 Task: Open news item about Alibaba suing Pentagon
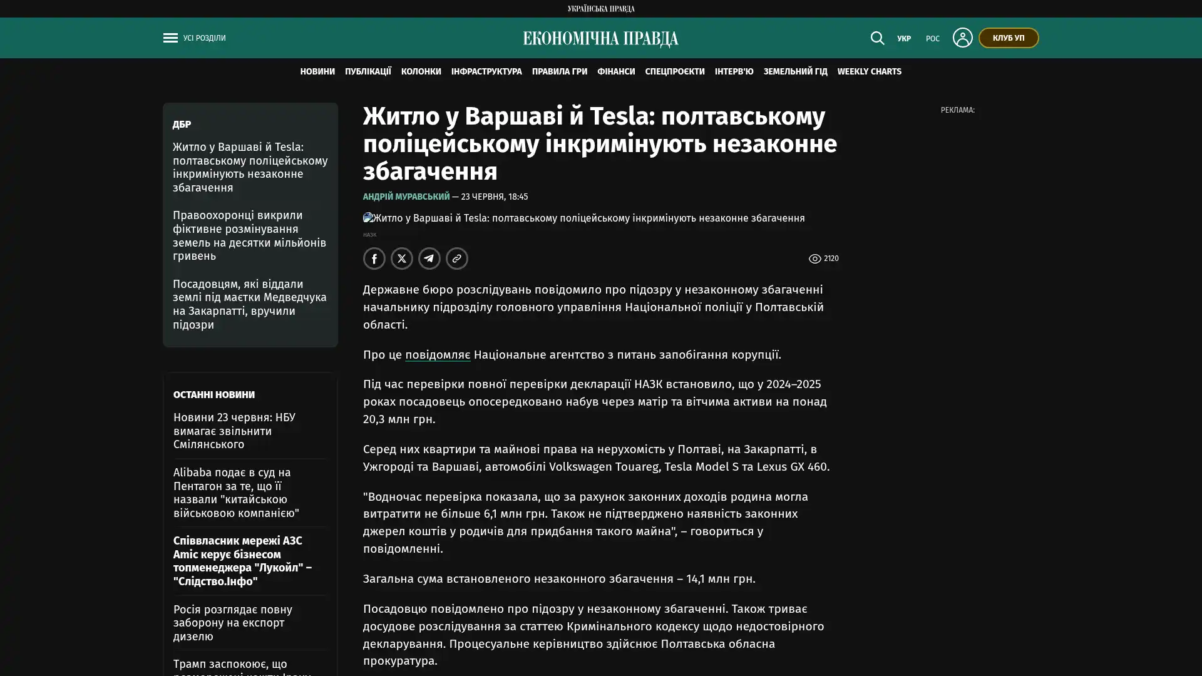click(x=237, y=493)
